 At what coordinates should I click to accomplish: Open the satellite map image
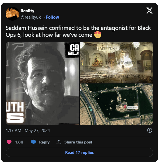pyautogui.click(x=116, y=104)
